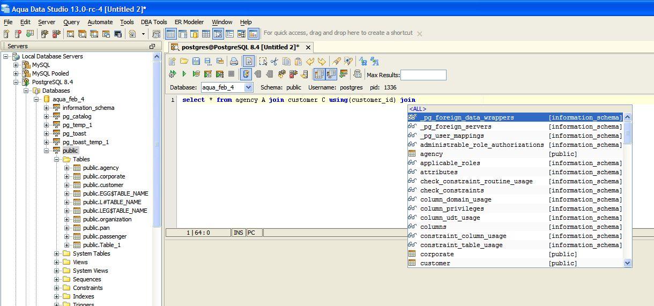
Task: Close the Untitled 2 query tab
Action: 308,47
